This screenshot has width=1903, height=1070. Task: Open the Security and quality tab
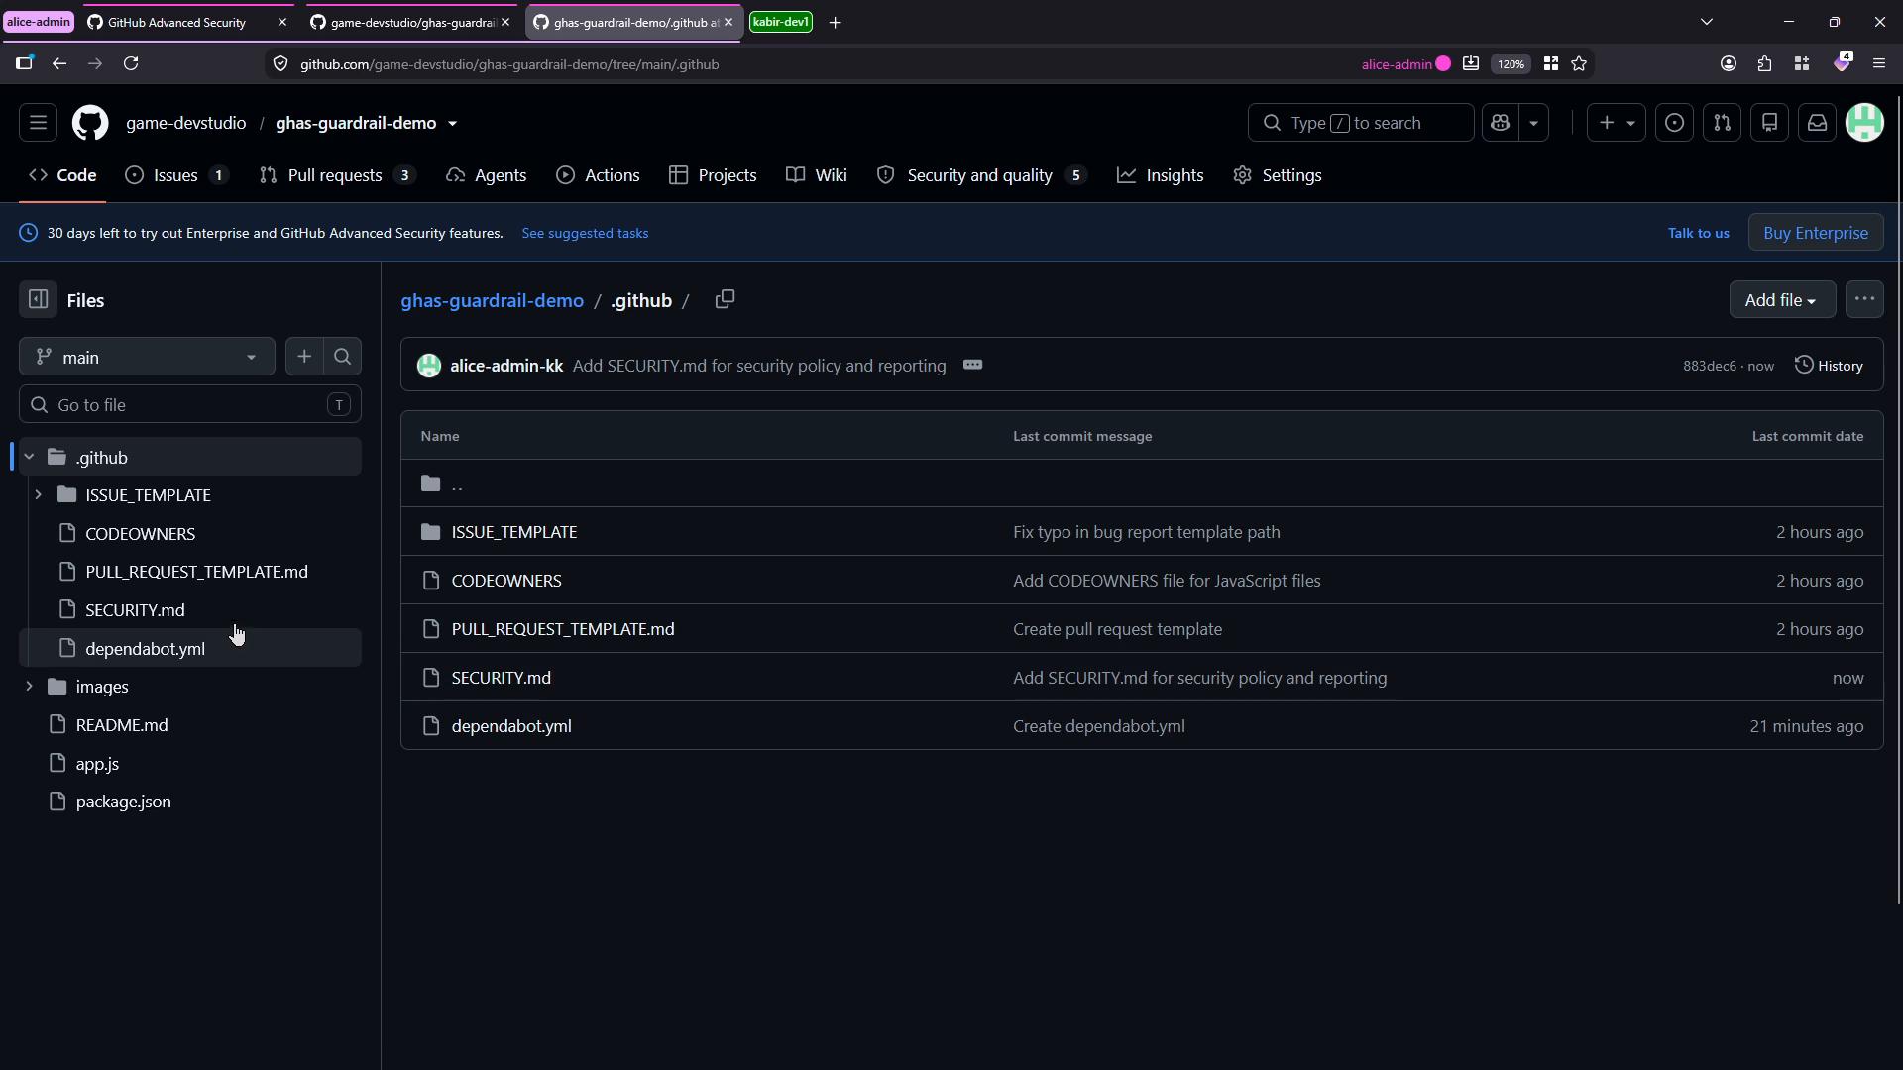981,175
